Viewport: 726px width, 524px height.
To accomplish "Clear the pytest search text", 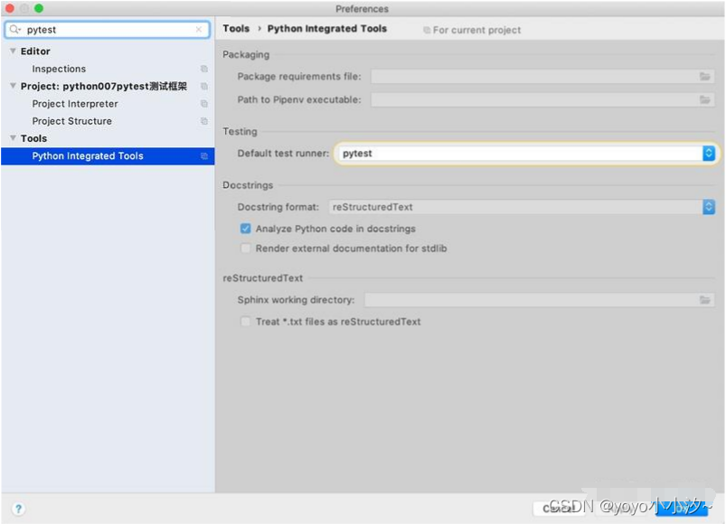I will 199,29.
